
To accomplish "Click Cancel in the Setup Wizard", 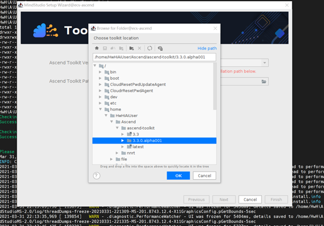I will tap(250, 200).
